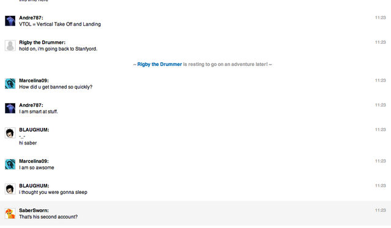Image resolution: width=391 pixels, height=228 pixels.
Task: Click status text 'is resting to go on an adventure later!'
Action: tap(225, 64)
